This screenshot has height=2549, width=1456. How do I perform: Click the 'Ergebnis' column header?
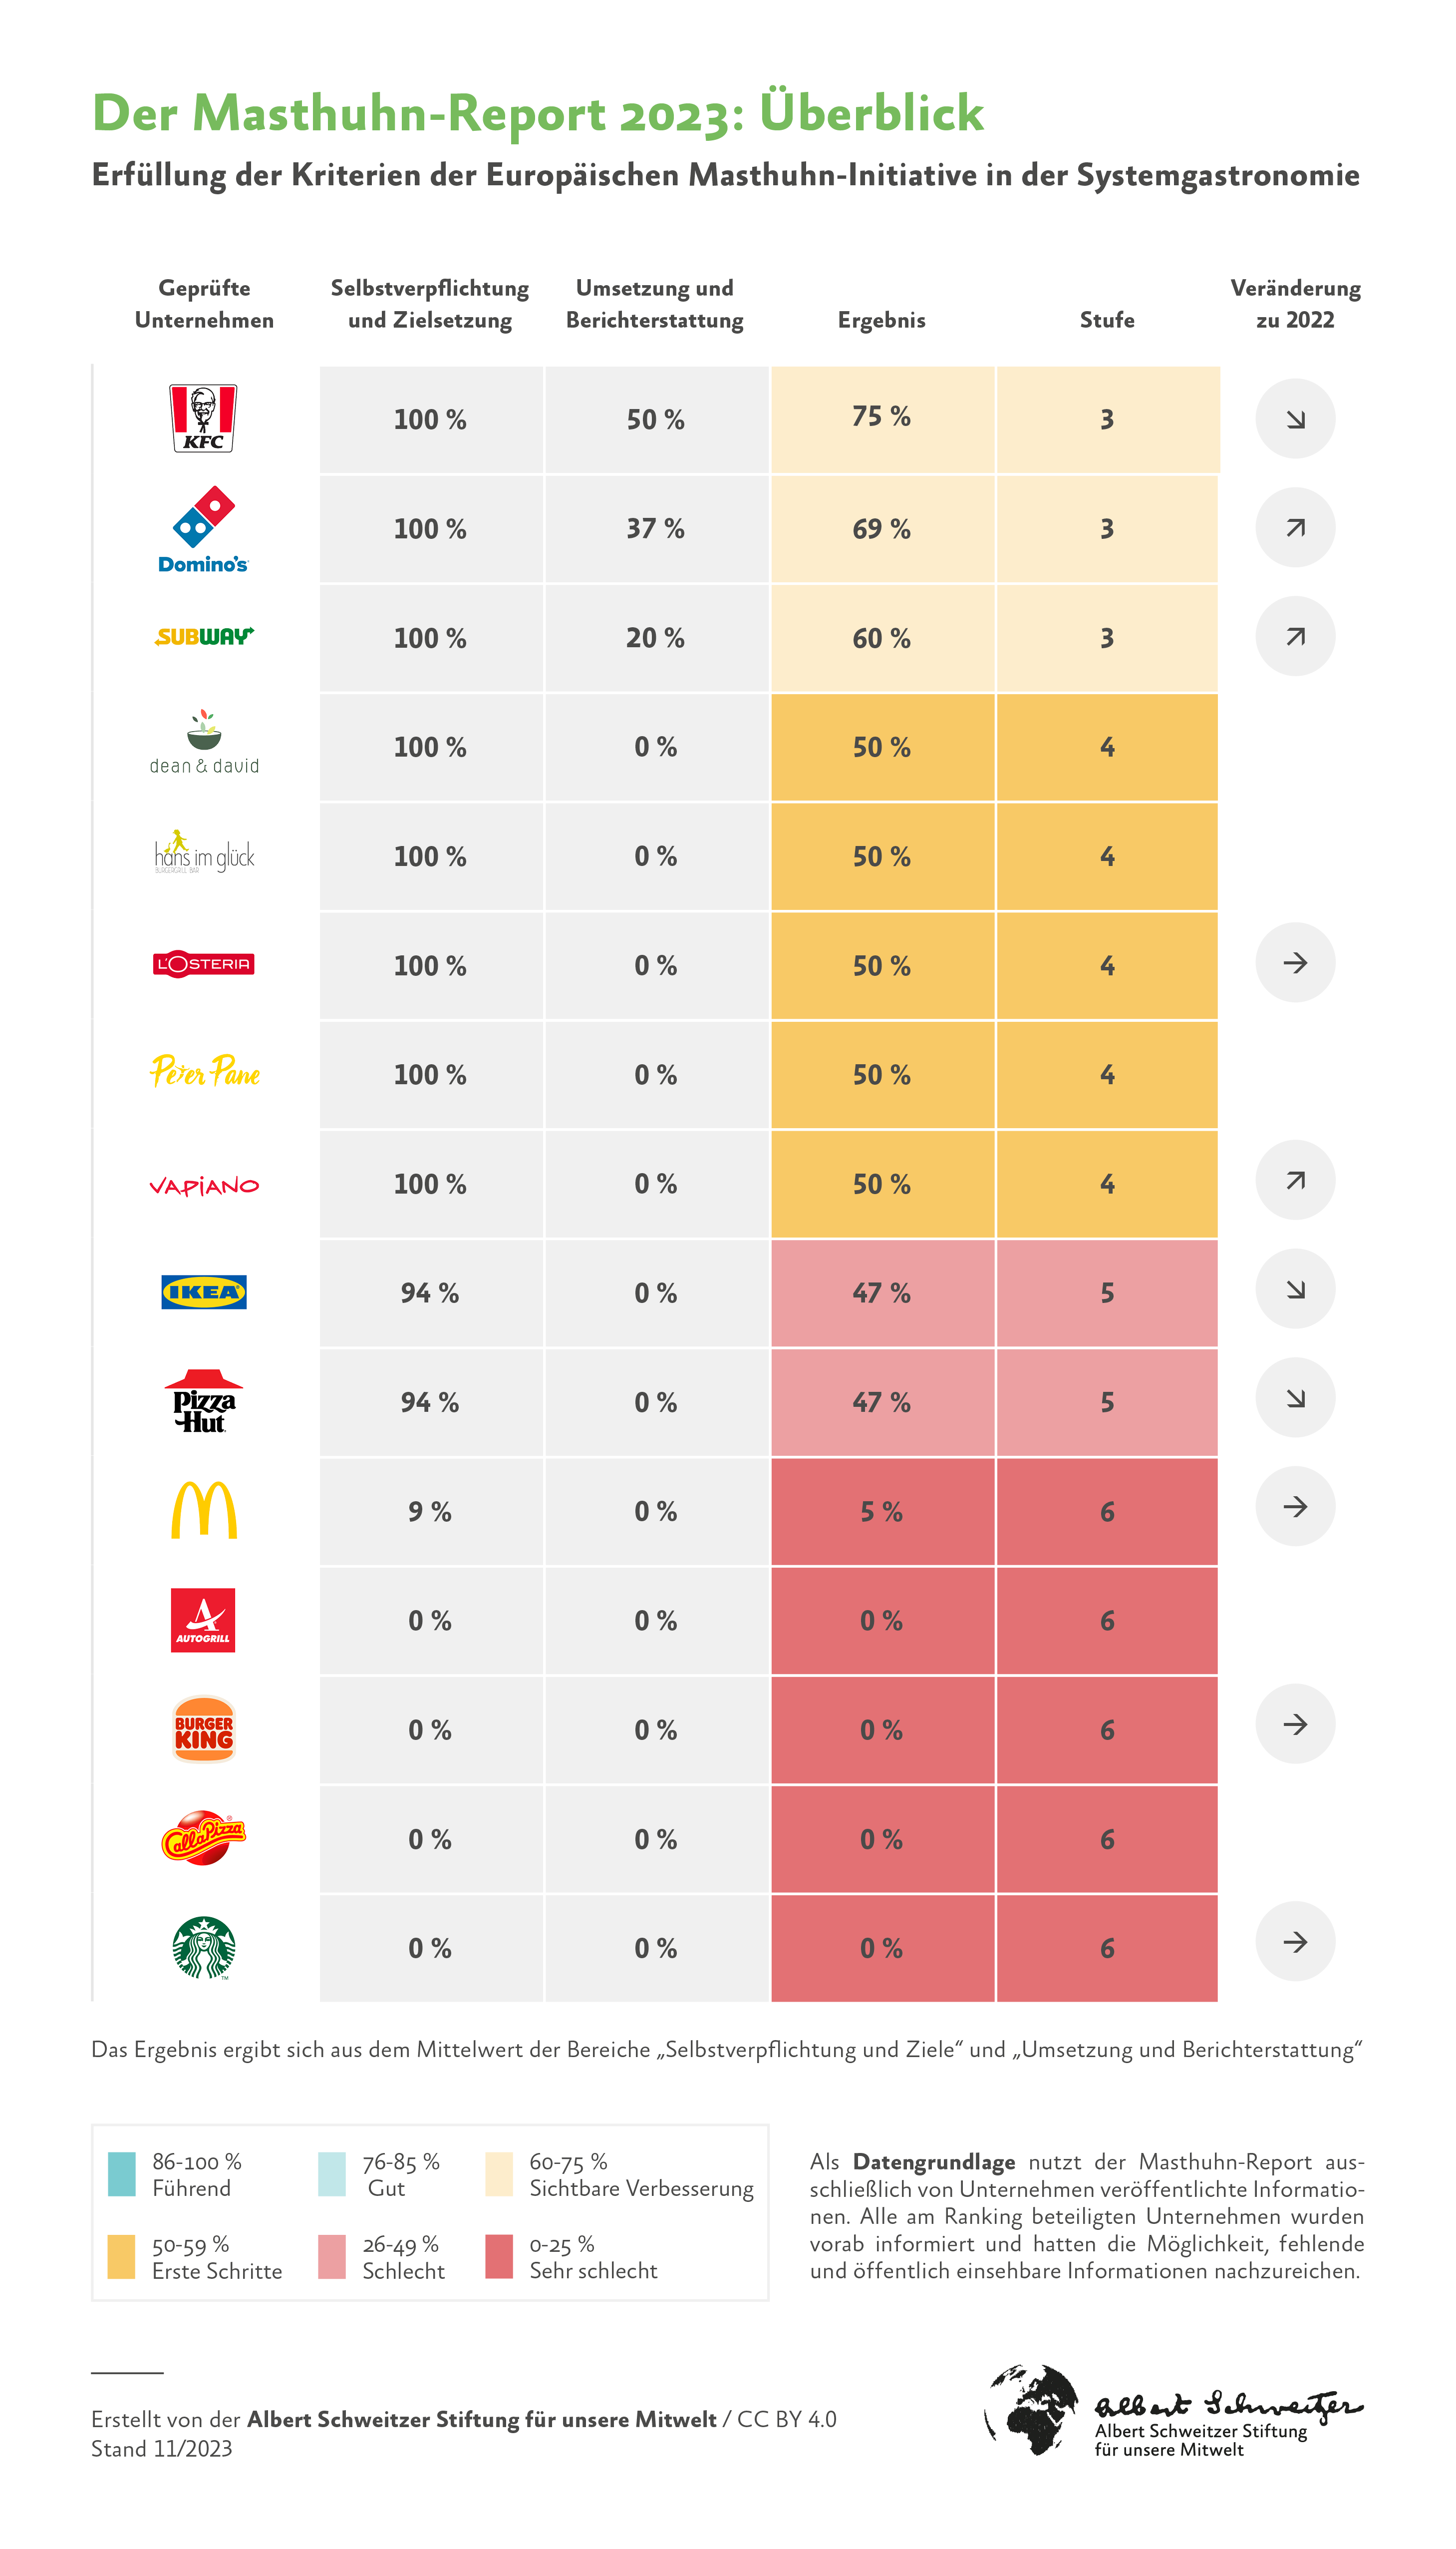click(881, 320)
